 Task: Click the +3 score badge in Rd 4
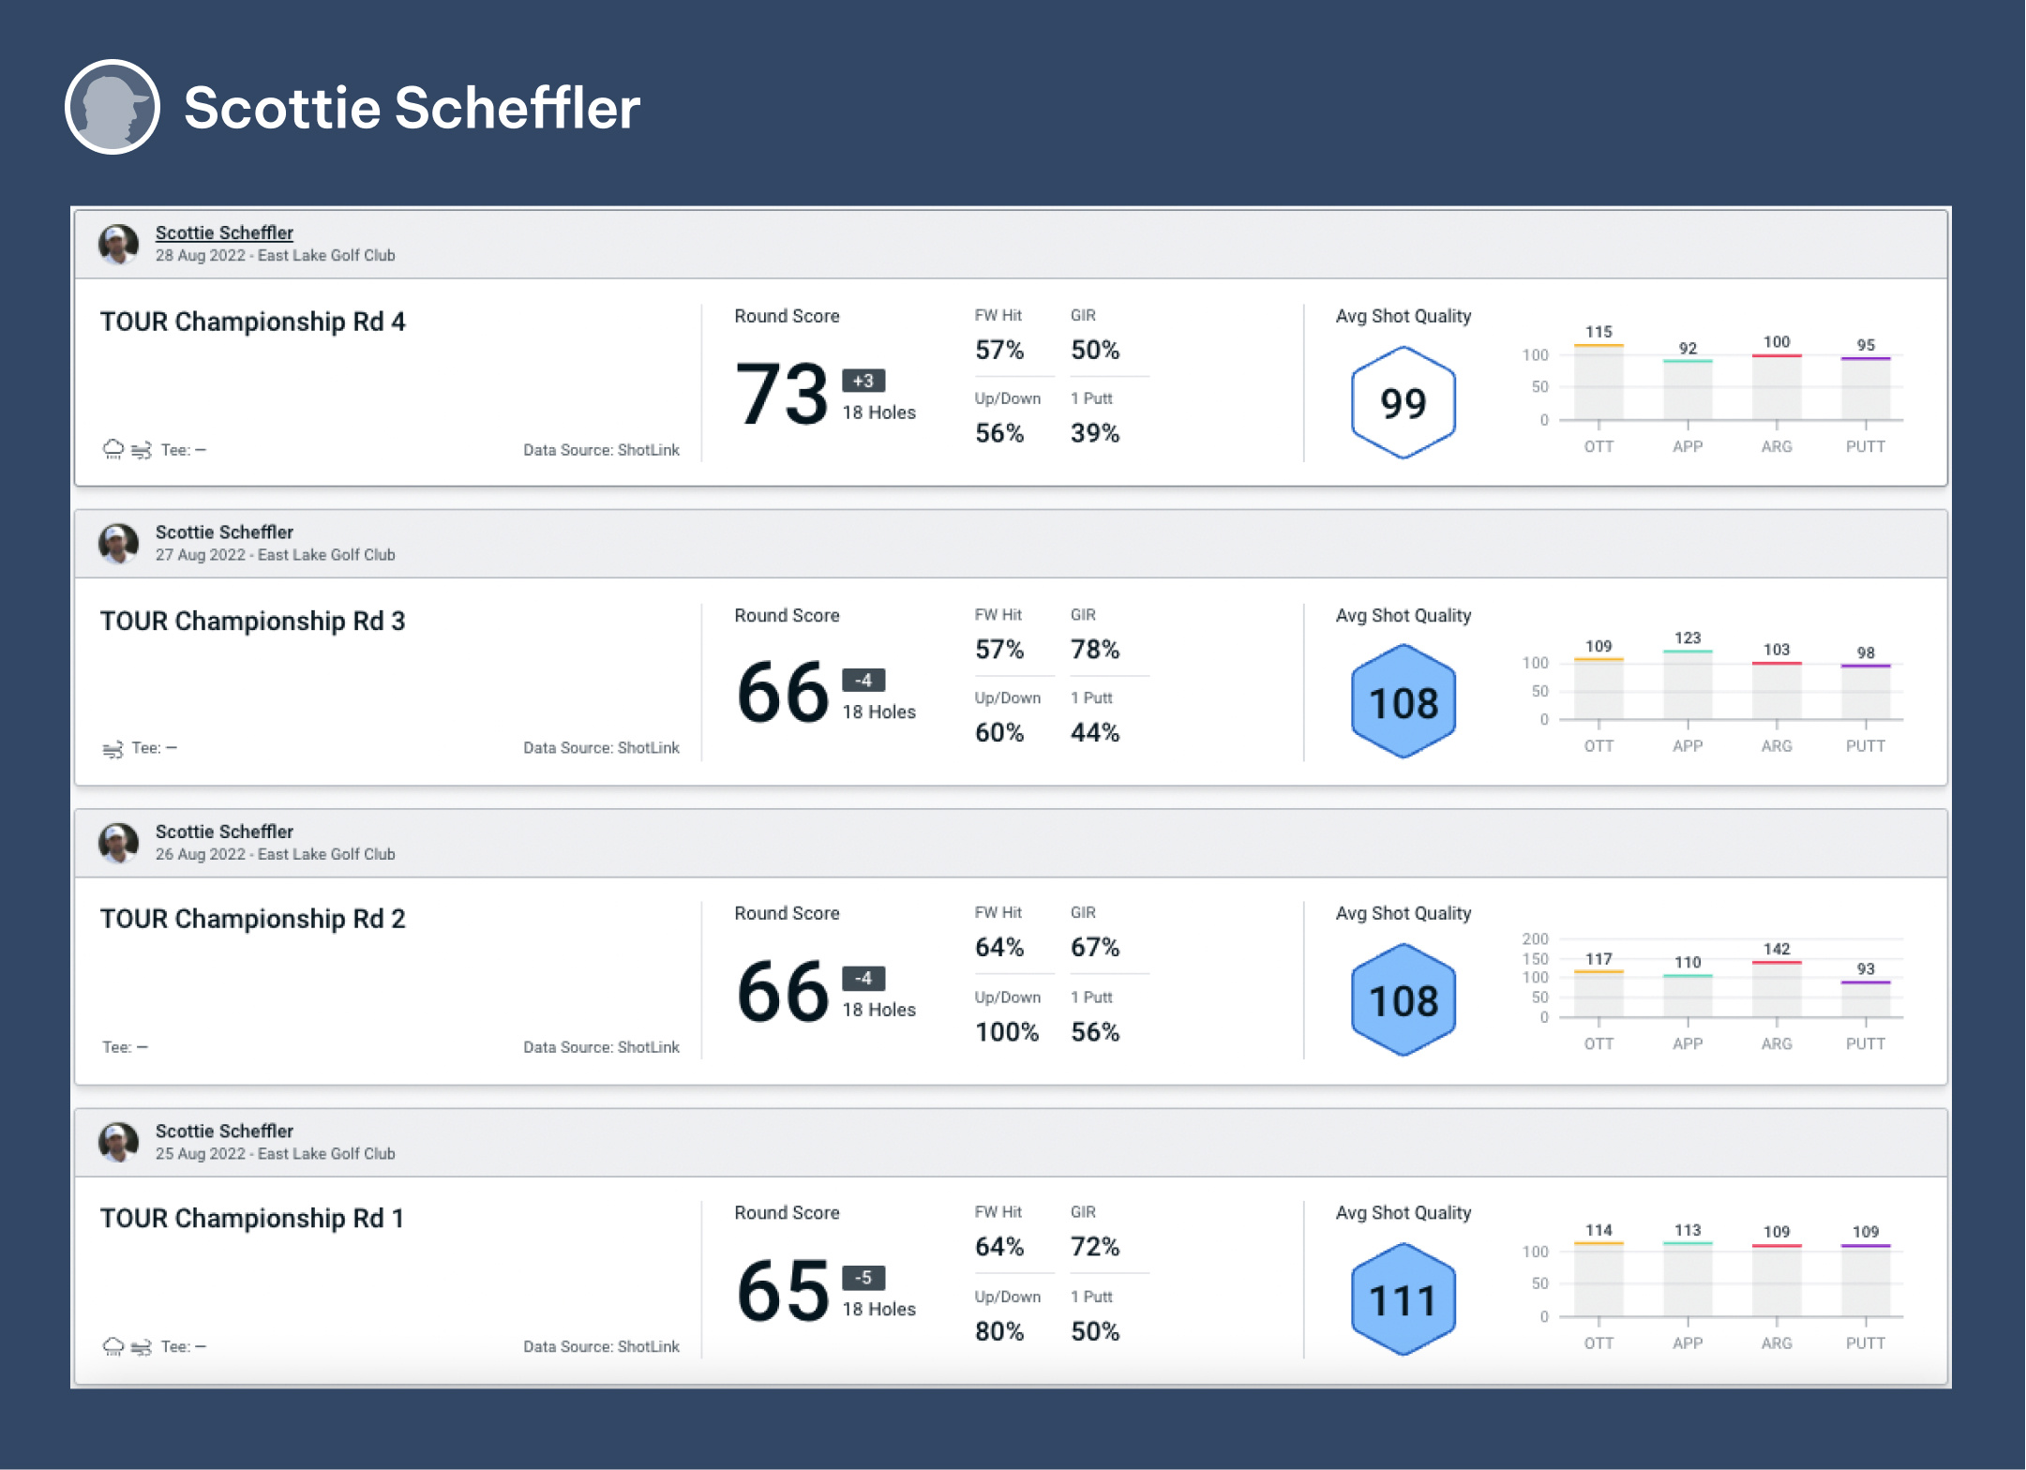pos(863,381)
